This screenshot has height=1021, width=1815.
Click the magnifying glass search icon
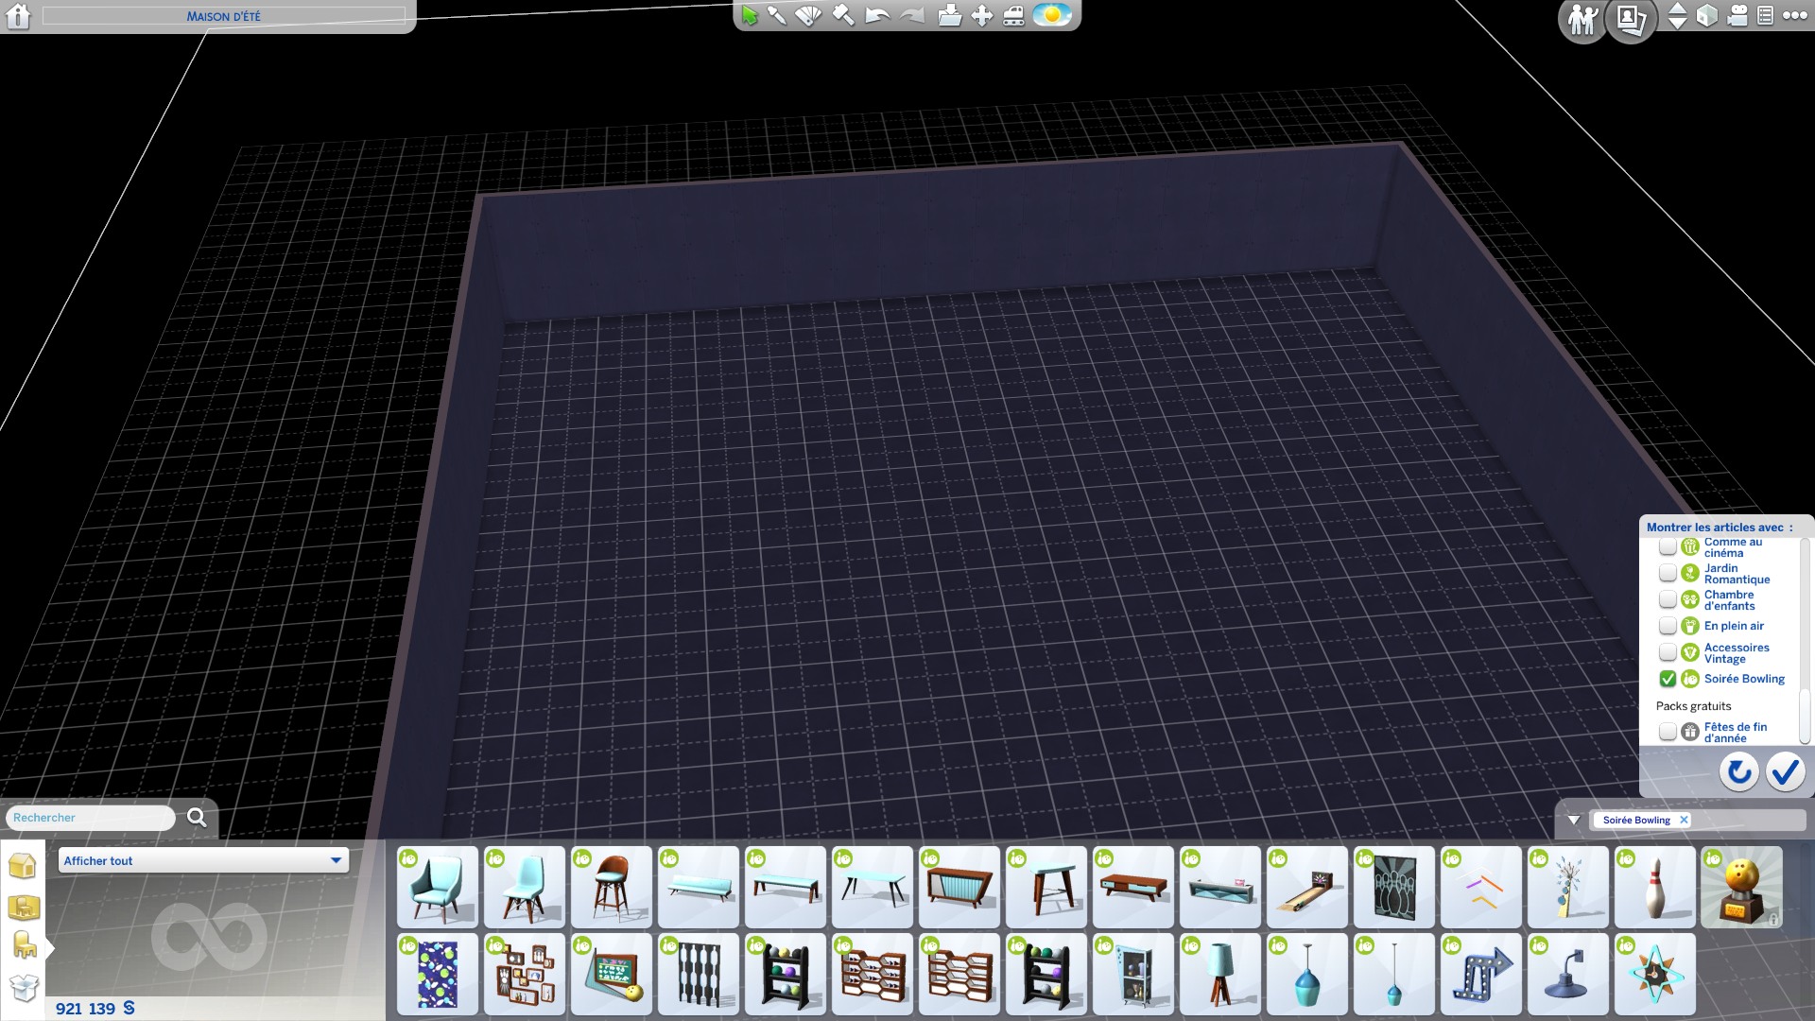[197, 818]
